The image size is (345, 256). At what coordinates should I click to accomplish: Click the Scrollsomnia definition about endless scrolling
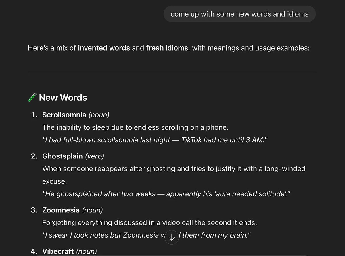[x=135, y=127]
